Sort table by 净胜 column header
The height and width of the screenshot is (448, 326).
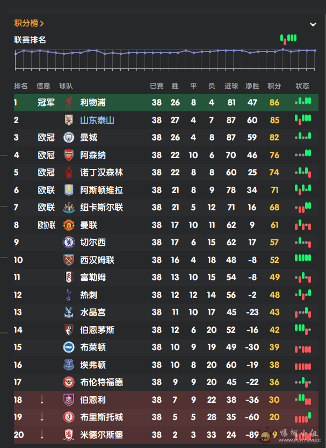coord(252,86)
